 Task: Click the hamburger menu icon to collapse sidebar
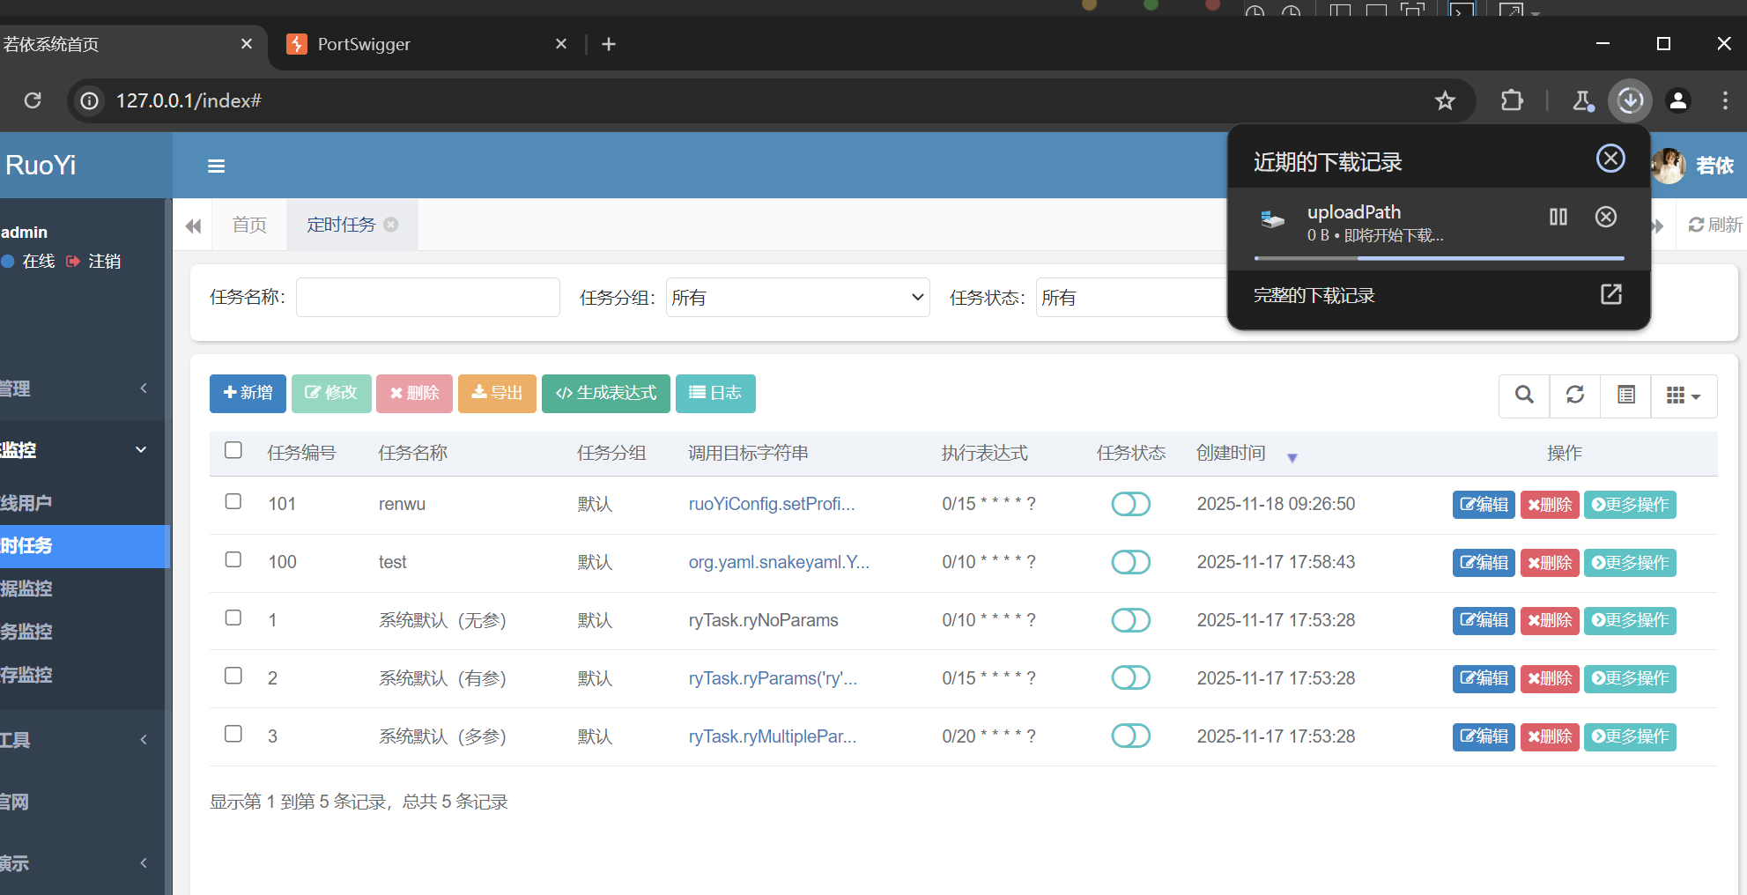[x=216, y=166]
